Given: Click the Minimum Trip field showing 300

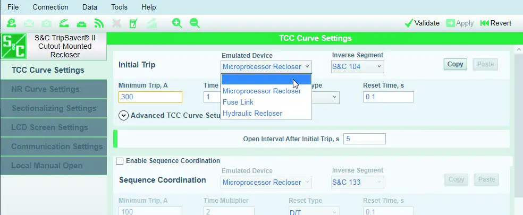Looking at the screenshot, I should [x=150, y=97].
